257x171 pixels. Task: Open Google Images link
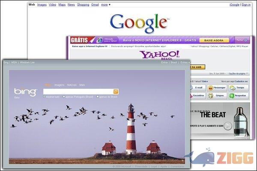tap(42, 5)
